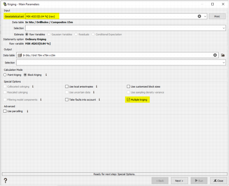Click the output grid table icon
The image size is (229, 186).
point(20,55)
